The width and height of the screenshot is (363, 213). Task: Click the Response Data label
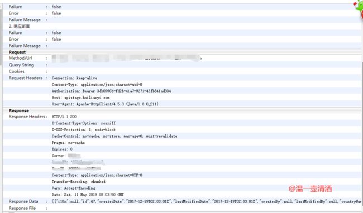23,201
